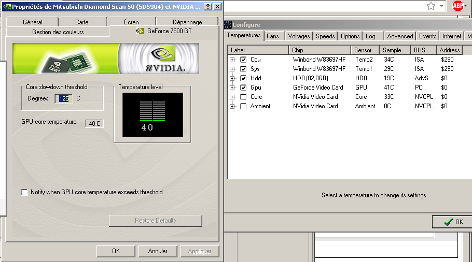Click OK in NVIDIA properties dialog
Image resolution: width=472 pixels, height=262 pixels.
click(x=116, y=251)
